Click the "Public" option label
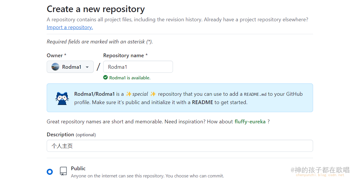Screen dimensions: 354x182 click(78, 168)
